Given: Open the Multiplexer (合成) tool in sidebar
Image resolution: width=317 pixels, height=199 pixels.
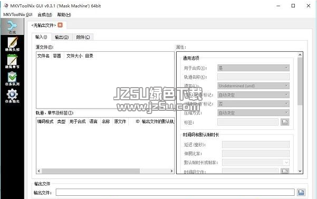Looking at the screenshot, I should pos(12,26).
